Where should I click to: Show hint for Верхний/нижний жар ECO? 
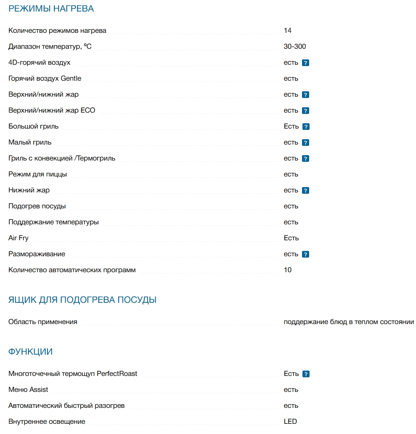pyautogui.click(x=305, y=111)
